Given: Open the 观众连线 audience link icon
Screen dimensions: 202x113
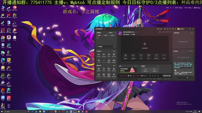Looking at the screenshot, I should [x=104, y=55].
